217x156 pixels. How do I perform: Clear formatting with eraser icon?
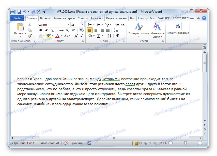pyautogui.click(x=81, y=30)
